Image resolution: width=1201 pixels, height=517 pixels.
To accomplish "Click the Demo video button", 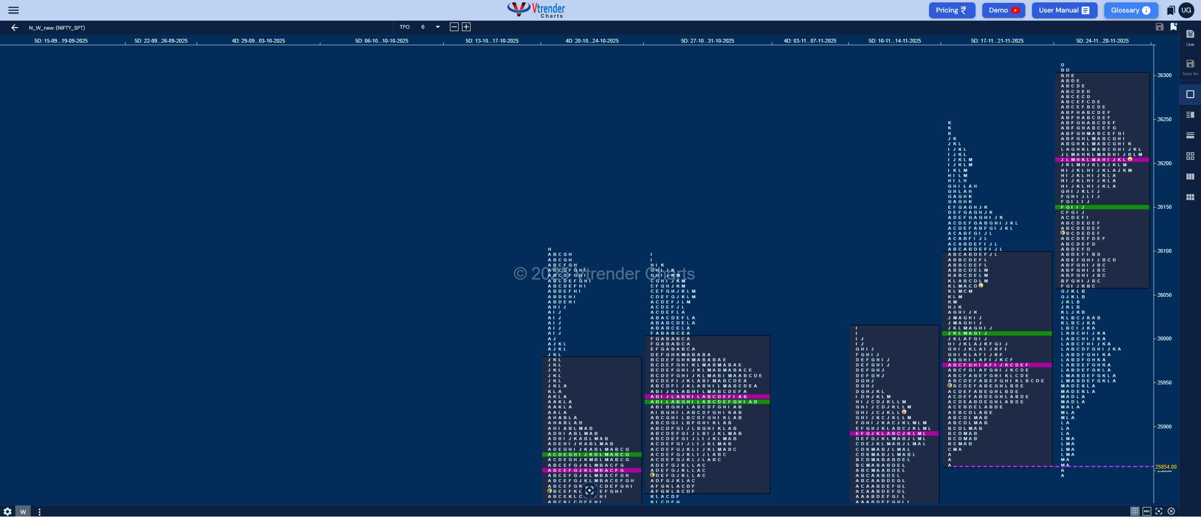I will coord(1003,10).
